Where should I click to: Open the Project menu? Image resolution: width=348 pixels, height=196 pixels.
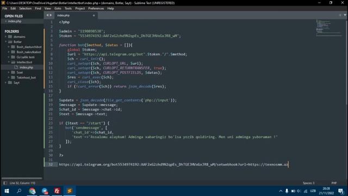[80, 9]
